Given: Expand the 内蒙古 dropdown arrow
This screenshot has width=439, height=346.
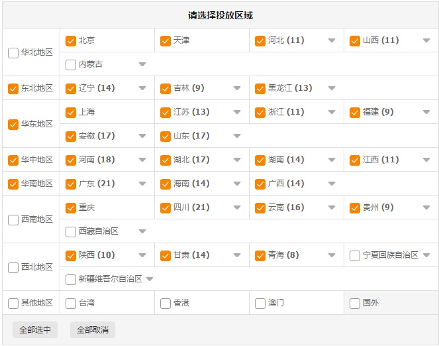Looking at the screenshot, I should tap(142, 64).
